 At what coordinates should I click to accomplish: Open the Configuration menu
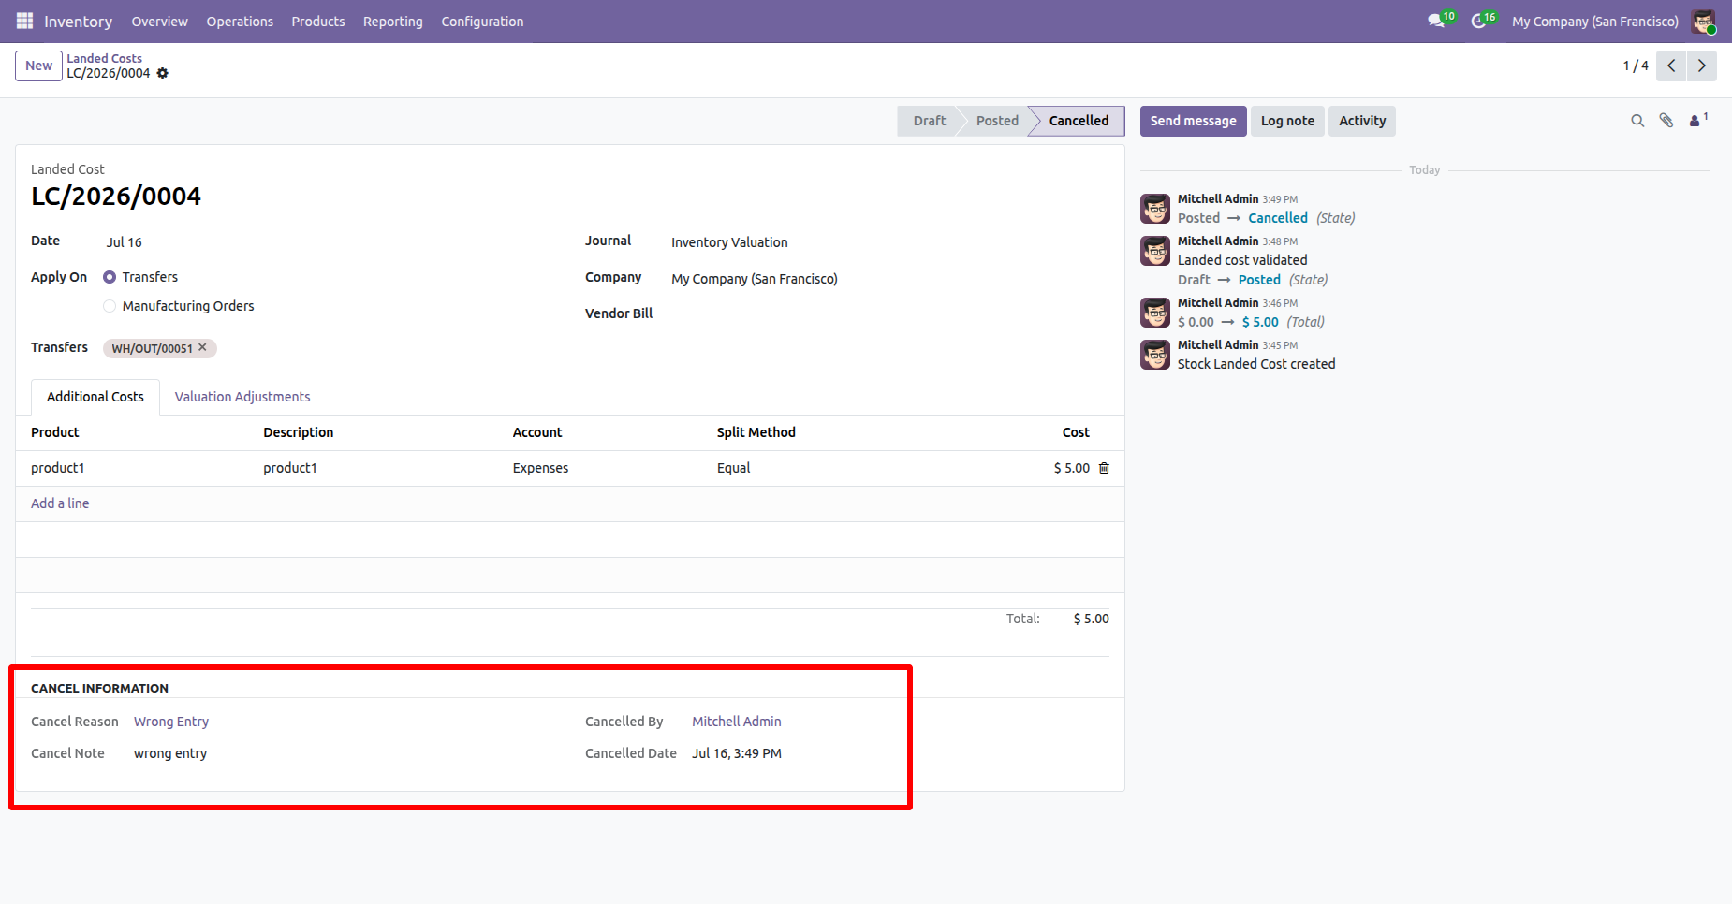482,21
